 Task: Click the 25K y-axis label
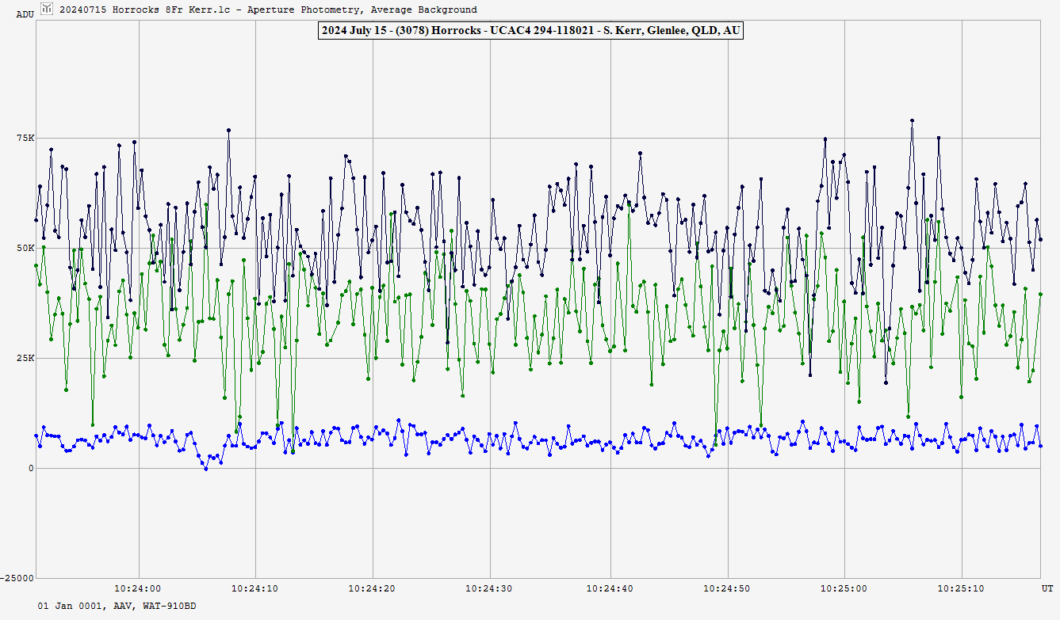(x=26, y=358)
